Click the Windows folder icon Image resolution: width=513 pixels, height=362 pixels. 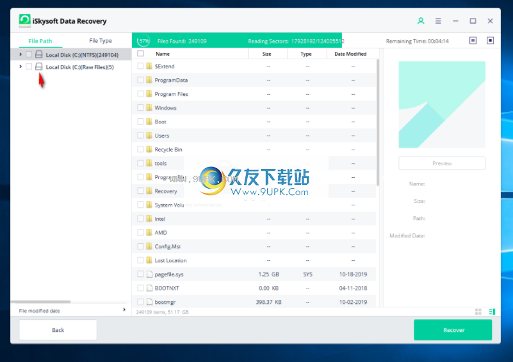click(x=149, y=107)
